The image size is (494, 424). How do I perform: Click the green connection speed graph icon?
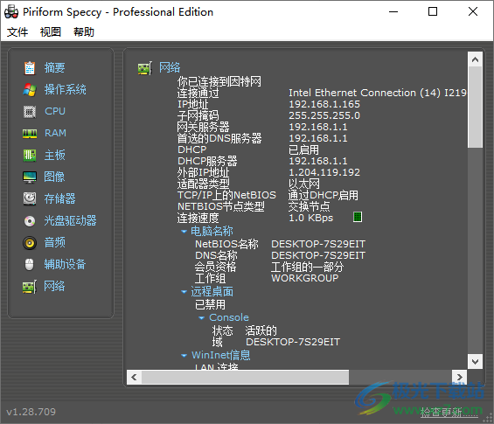click(x=358, y=217)
